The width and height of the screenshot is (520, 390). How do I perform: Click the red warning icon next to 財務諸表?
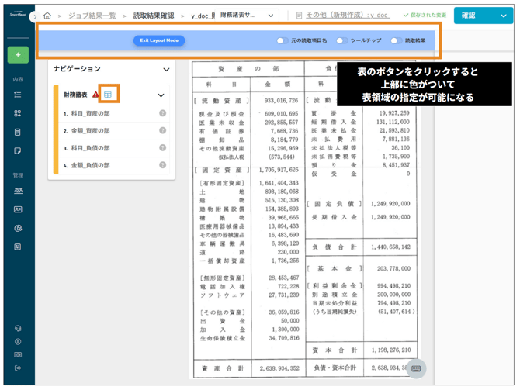(95, 95)
